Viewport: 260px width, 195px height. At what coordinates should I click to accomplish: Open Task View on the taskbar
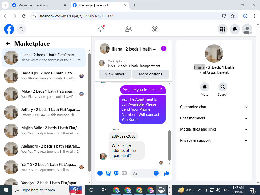pyautogui.click(x=103, y=190)
